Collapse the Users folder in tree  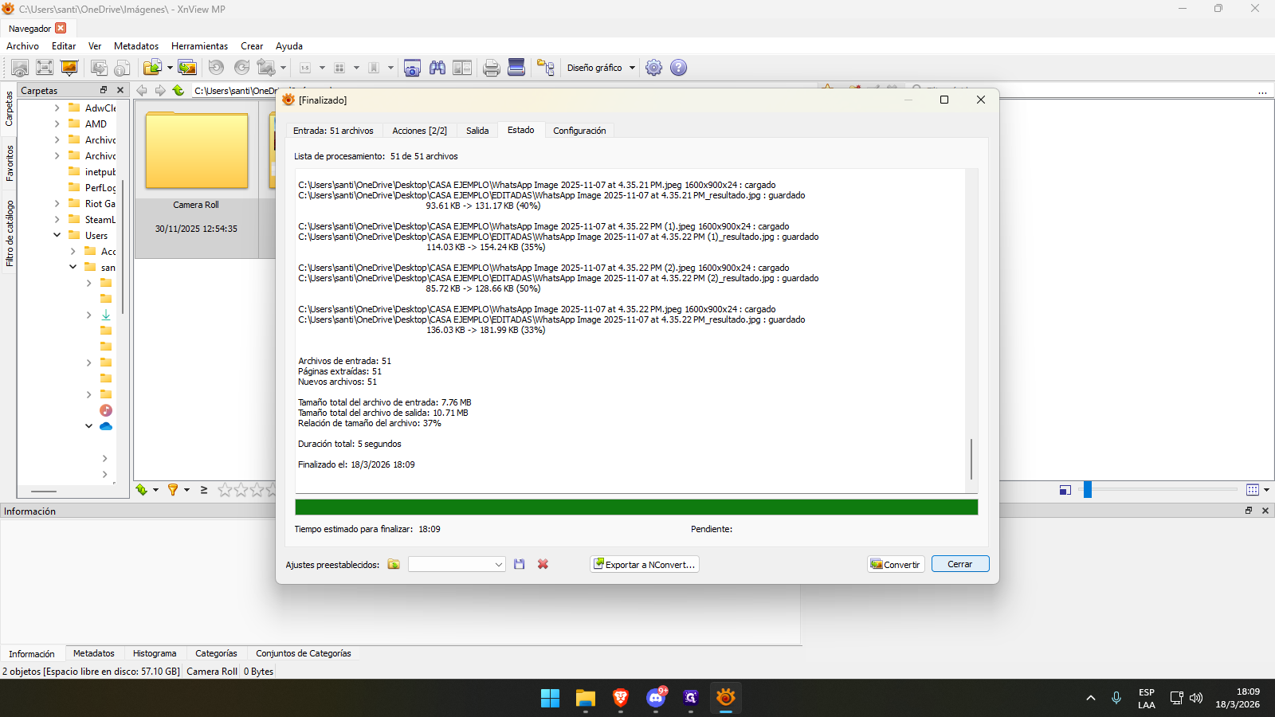click(x=57, y=235)
